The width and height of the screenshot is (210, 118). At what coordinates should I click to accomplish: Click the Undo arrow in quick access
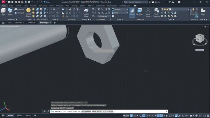pos(32,2)
